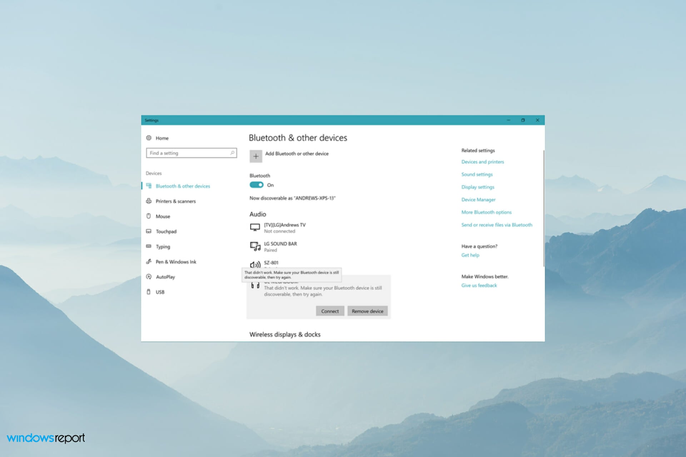Click the magnifier icon in search box
The height and width of the screenshot is (457, 686).
point(232,153)
